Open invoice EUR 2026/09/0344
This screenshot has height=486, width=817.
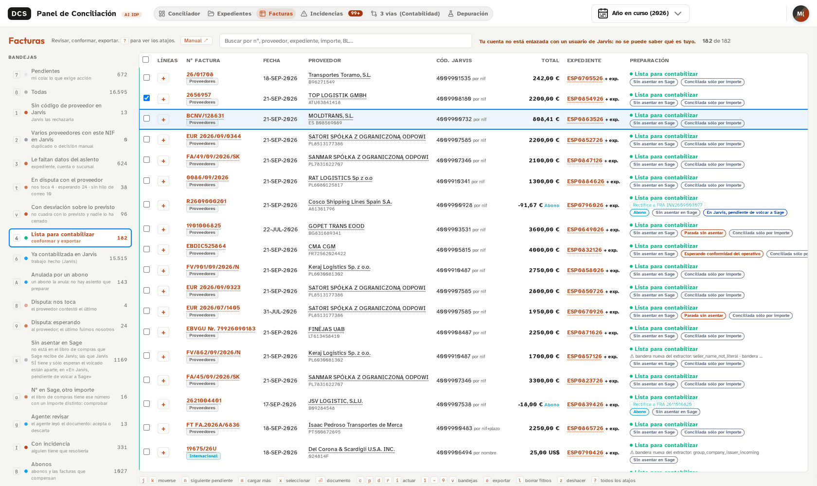tap(213, 136)
